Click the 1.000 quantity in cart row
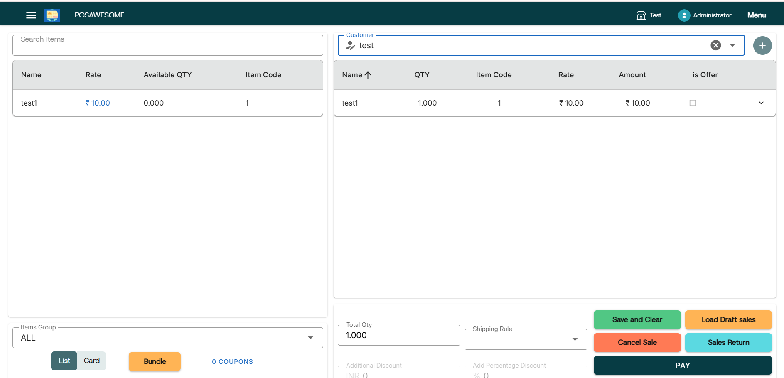 (x=427, y=103)
